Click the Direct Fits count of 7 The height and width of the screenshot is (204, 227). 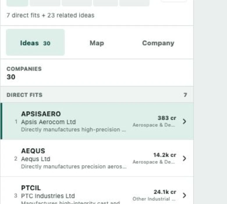(185, 95)
